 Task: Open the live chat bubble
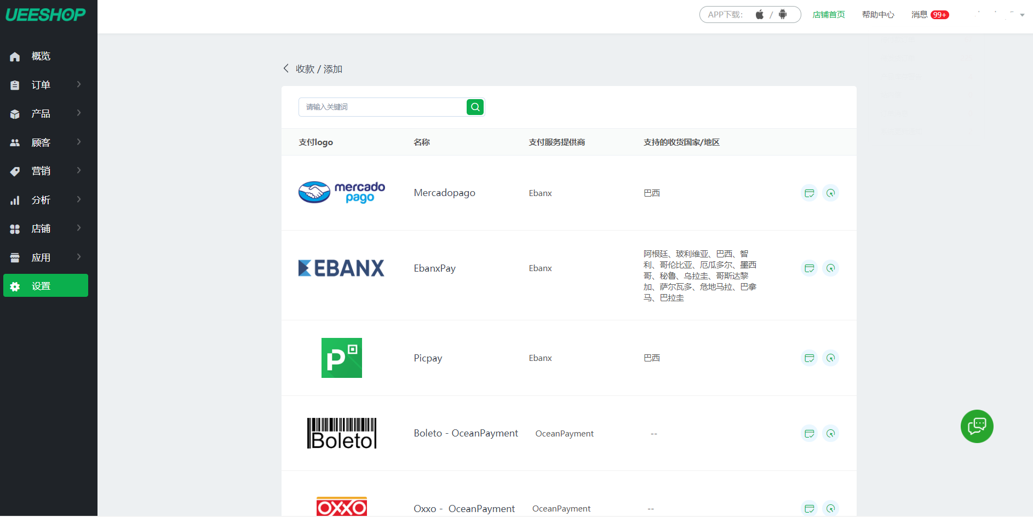977,426
